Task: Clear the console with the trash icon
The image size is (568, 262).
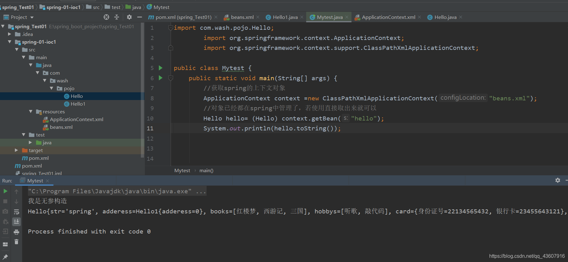Action: [16, 242]
